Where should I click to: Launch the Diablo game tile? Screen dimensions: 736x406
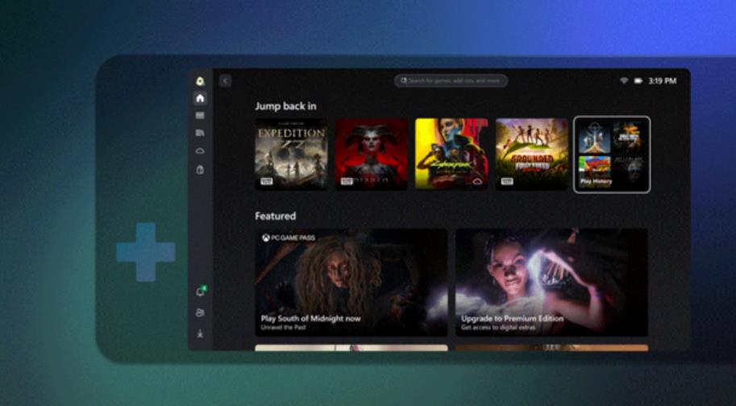coord(371,154)
